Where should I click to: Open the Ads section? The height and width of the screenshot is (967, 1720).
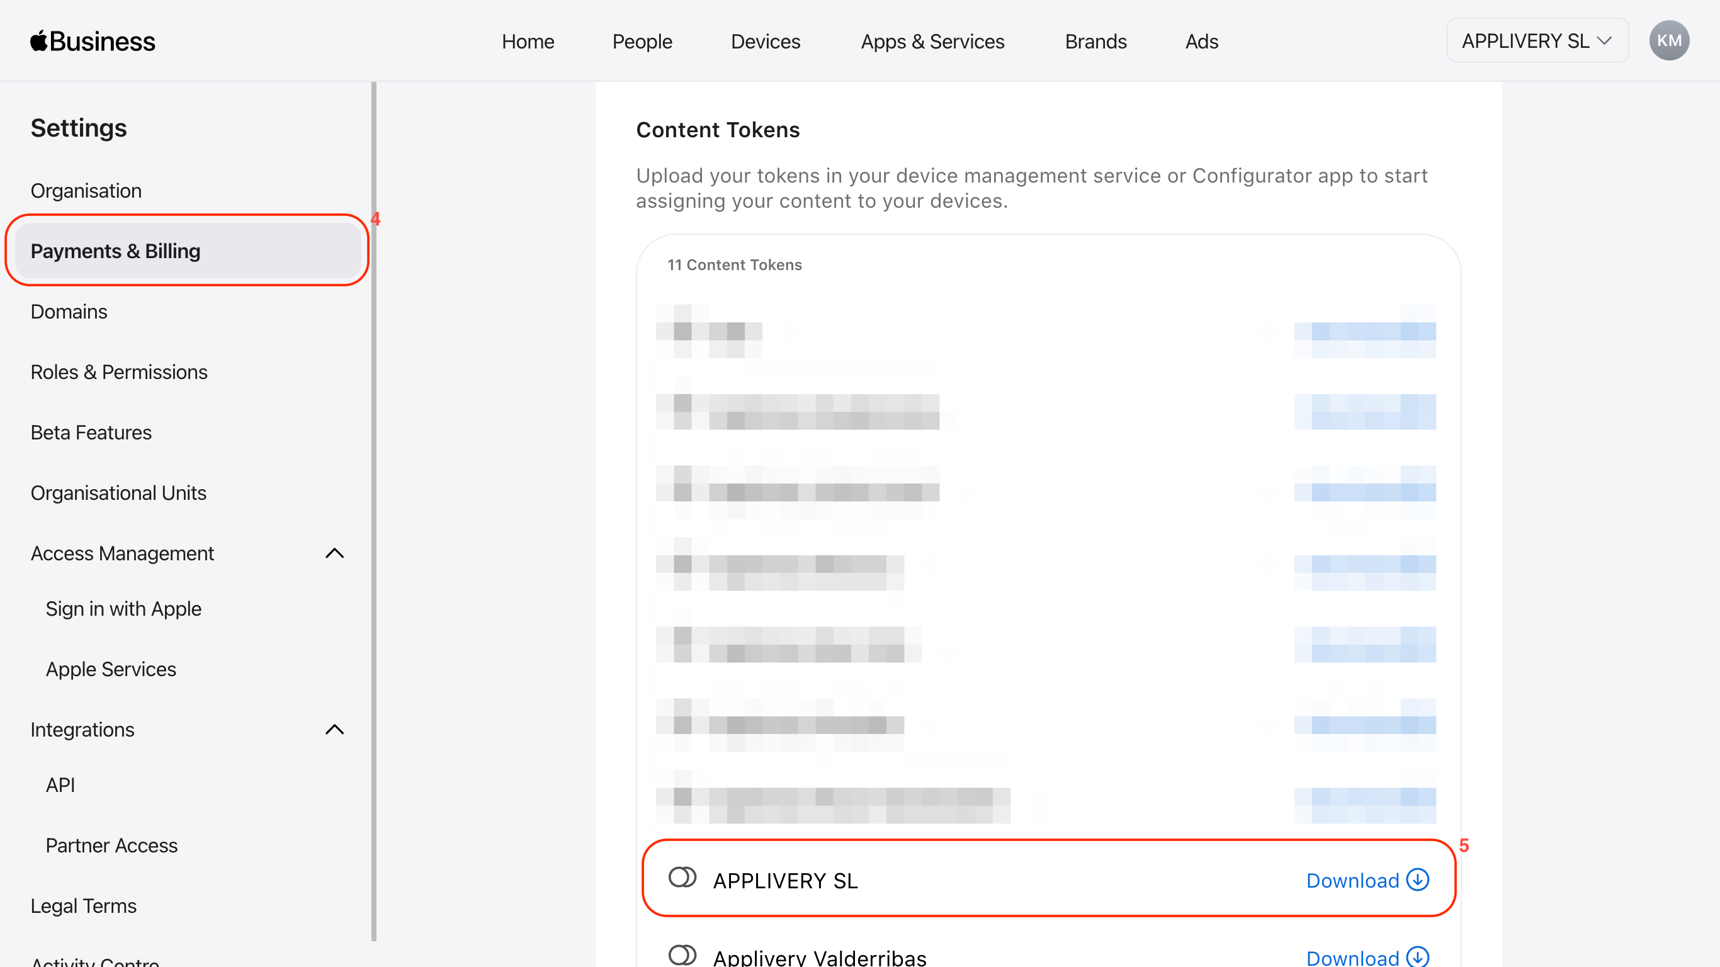[1201, 42]
